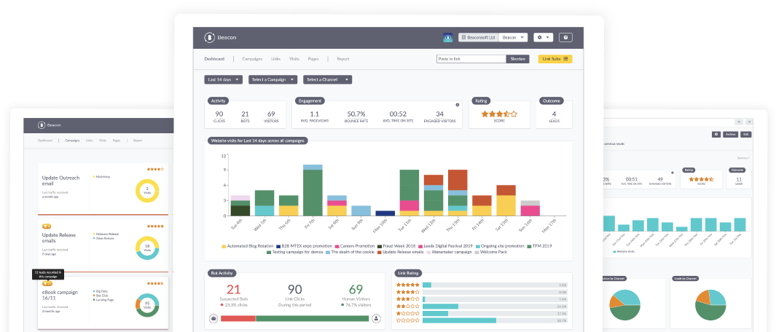Click leads trophy badge on eBook campaign
The height and width of the screenshot is (332, 776).
pos(47,284)
